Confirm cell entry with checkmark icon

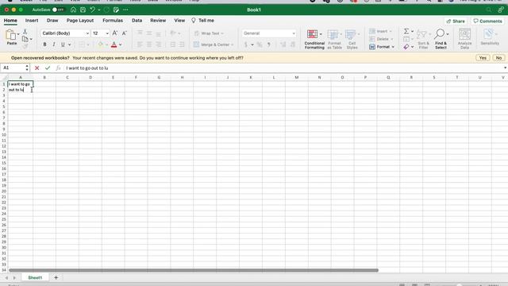[48, 68]
